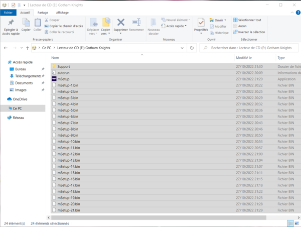Click Ce PC in the address breadcrumb
The width and height of the screenshot is (301, 227).
click(x=47, y=48)
